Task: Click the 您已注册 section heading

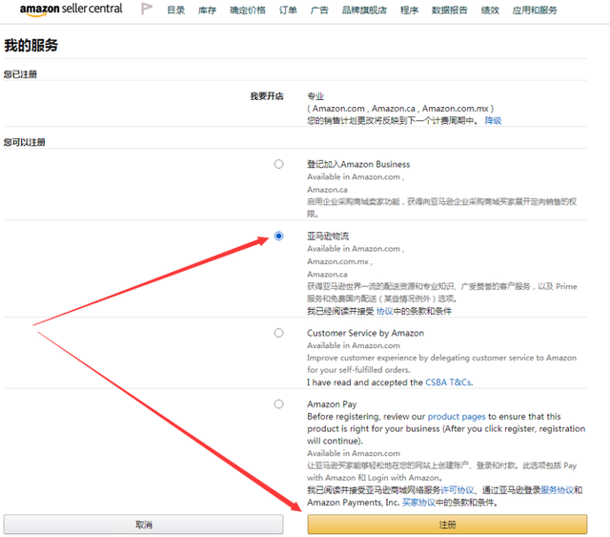Action: coord(20,74)
